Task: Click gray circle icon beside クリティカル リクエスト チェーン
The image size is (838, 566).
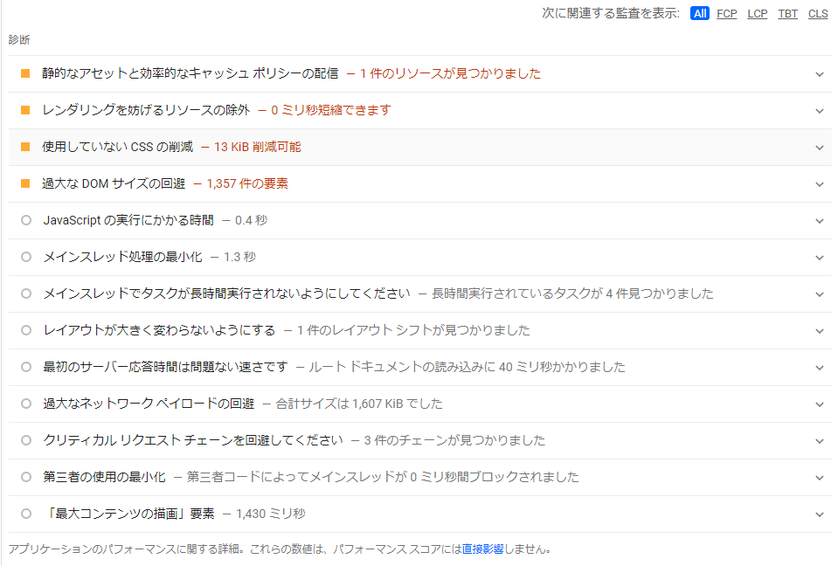Action: click(25, 440)
